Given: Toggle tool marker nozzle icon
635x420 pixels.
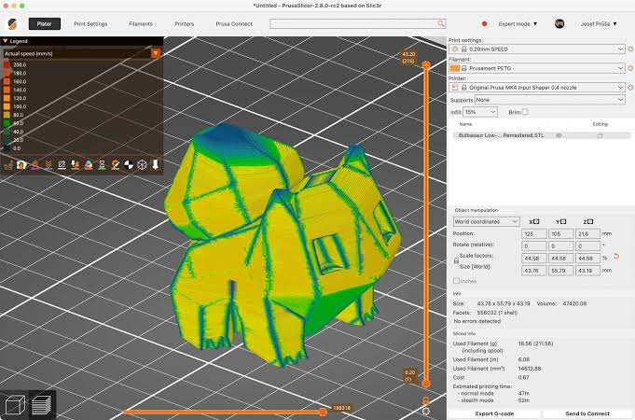Looking at the screenshot, I should point(155,164).
